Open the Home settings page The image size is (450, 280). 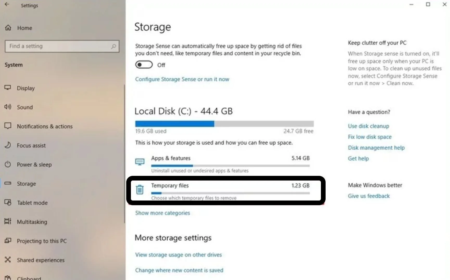tap(25, 28)
